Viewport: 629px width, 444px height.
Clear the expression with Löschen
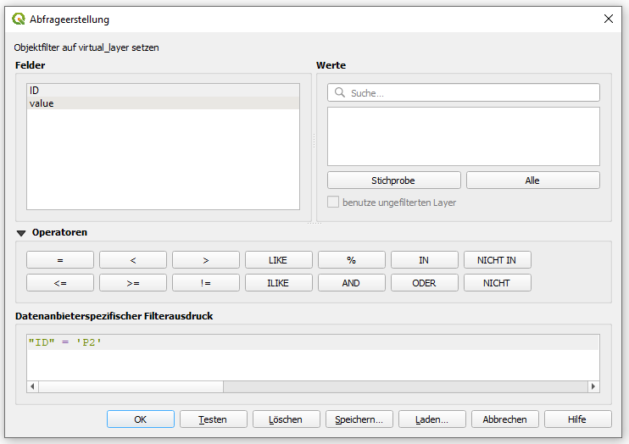(x=286, y=419)
